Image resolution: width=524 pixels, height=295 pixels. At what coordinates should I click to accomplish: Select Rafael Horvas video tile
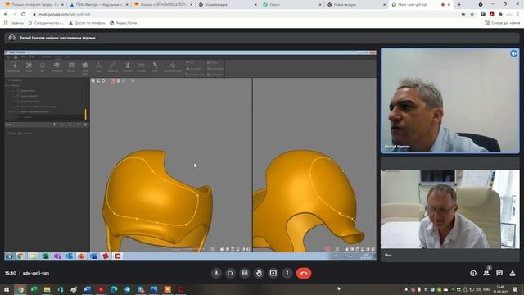pyautogui.click(x=449, y=101)
